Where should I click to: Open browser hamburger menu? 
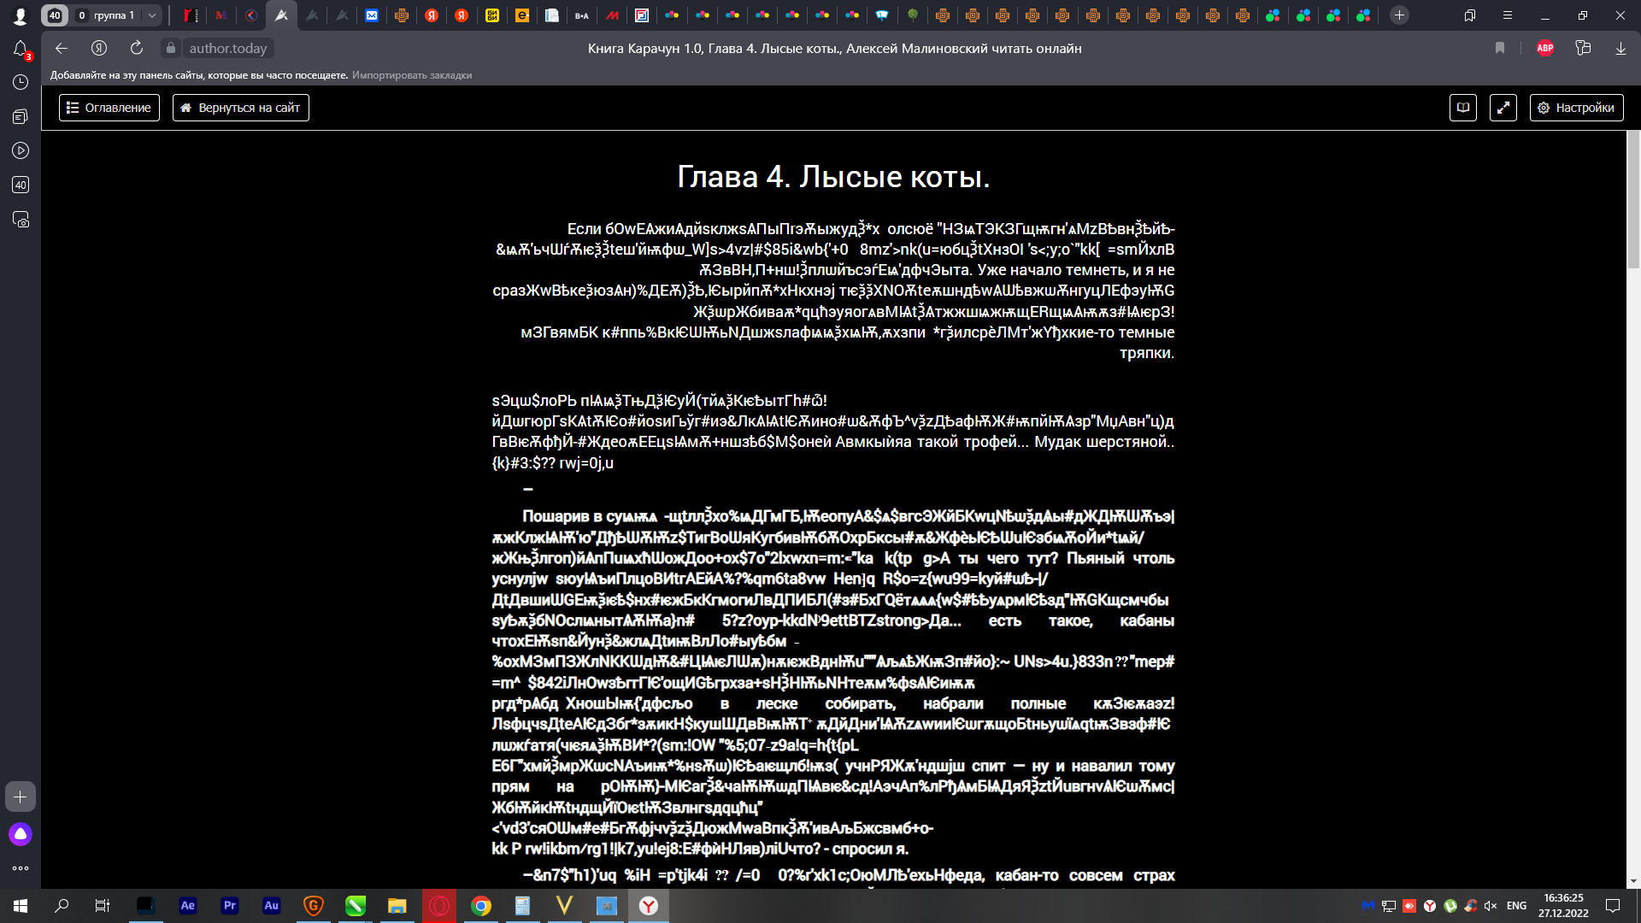pos(1508,15)
